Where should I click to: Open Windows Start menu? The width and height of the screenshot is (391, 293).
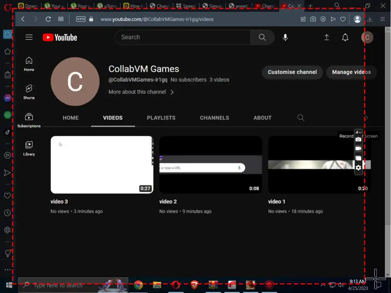tap(9, 285)
